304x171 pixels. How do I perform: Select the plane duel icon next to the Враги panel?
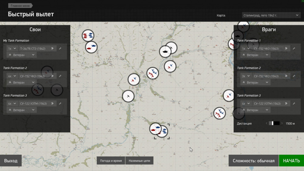click(229, 95)
